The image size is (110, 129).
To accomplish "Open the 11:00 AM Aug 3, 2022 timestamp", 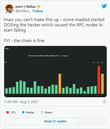I will 21,102.
